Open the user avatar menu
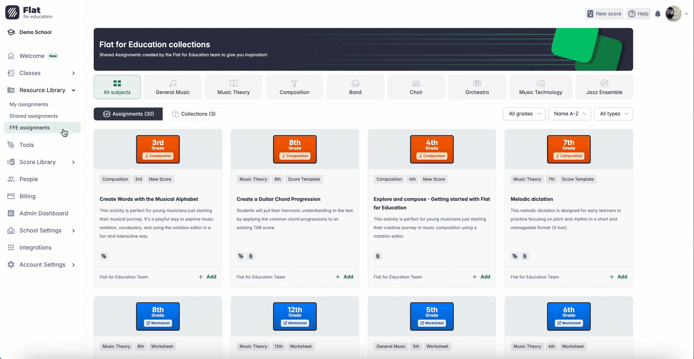Image resolution: width=694 pixels, height=359 pixels. 677,14
